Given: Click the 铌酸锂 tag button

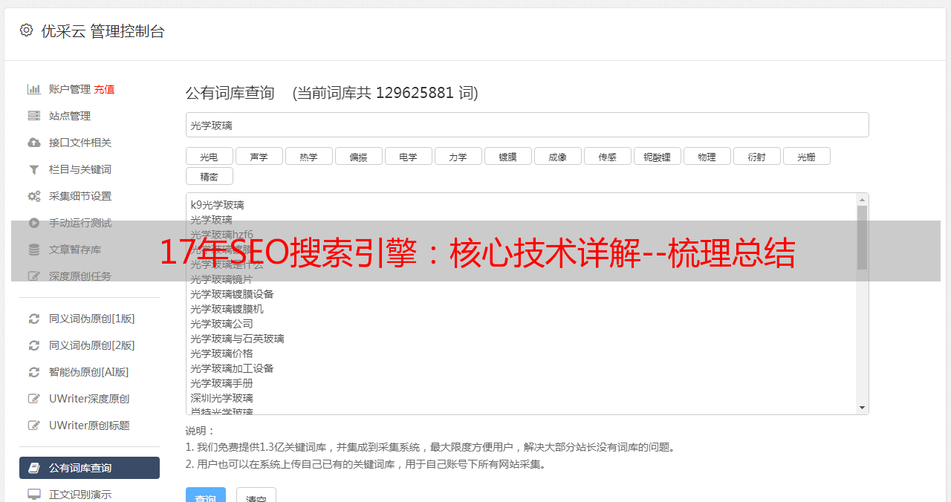Looking at the screenshot, I should click(657, 156).
